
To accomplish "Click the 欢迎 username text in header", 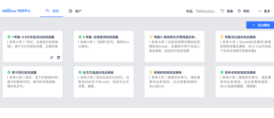I will (200, 11).
